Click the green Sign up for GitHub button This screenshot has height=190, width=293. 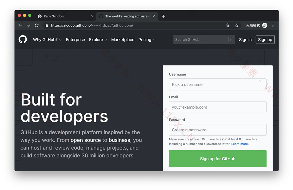[218, 159]
